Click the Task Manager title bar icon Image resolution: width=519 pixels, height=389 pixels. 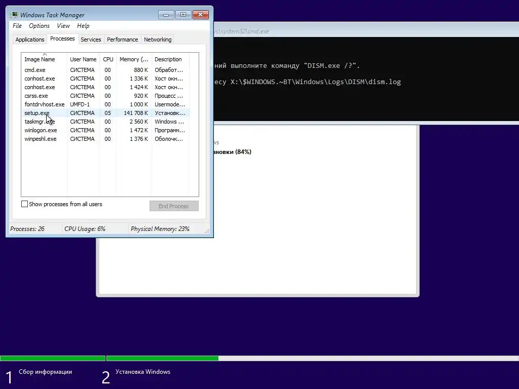click(14, 15)
